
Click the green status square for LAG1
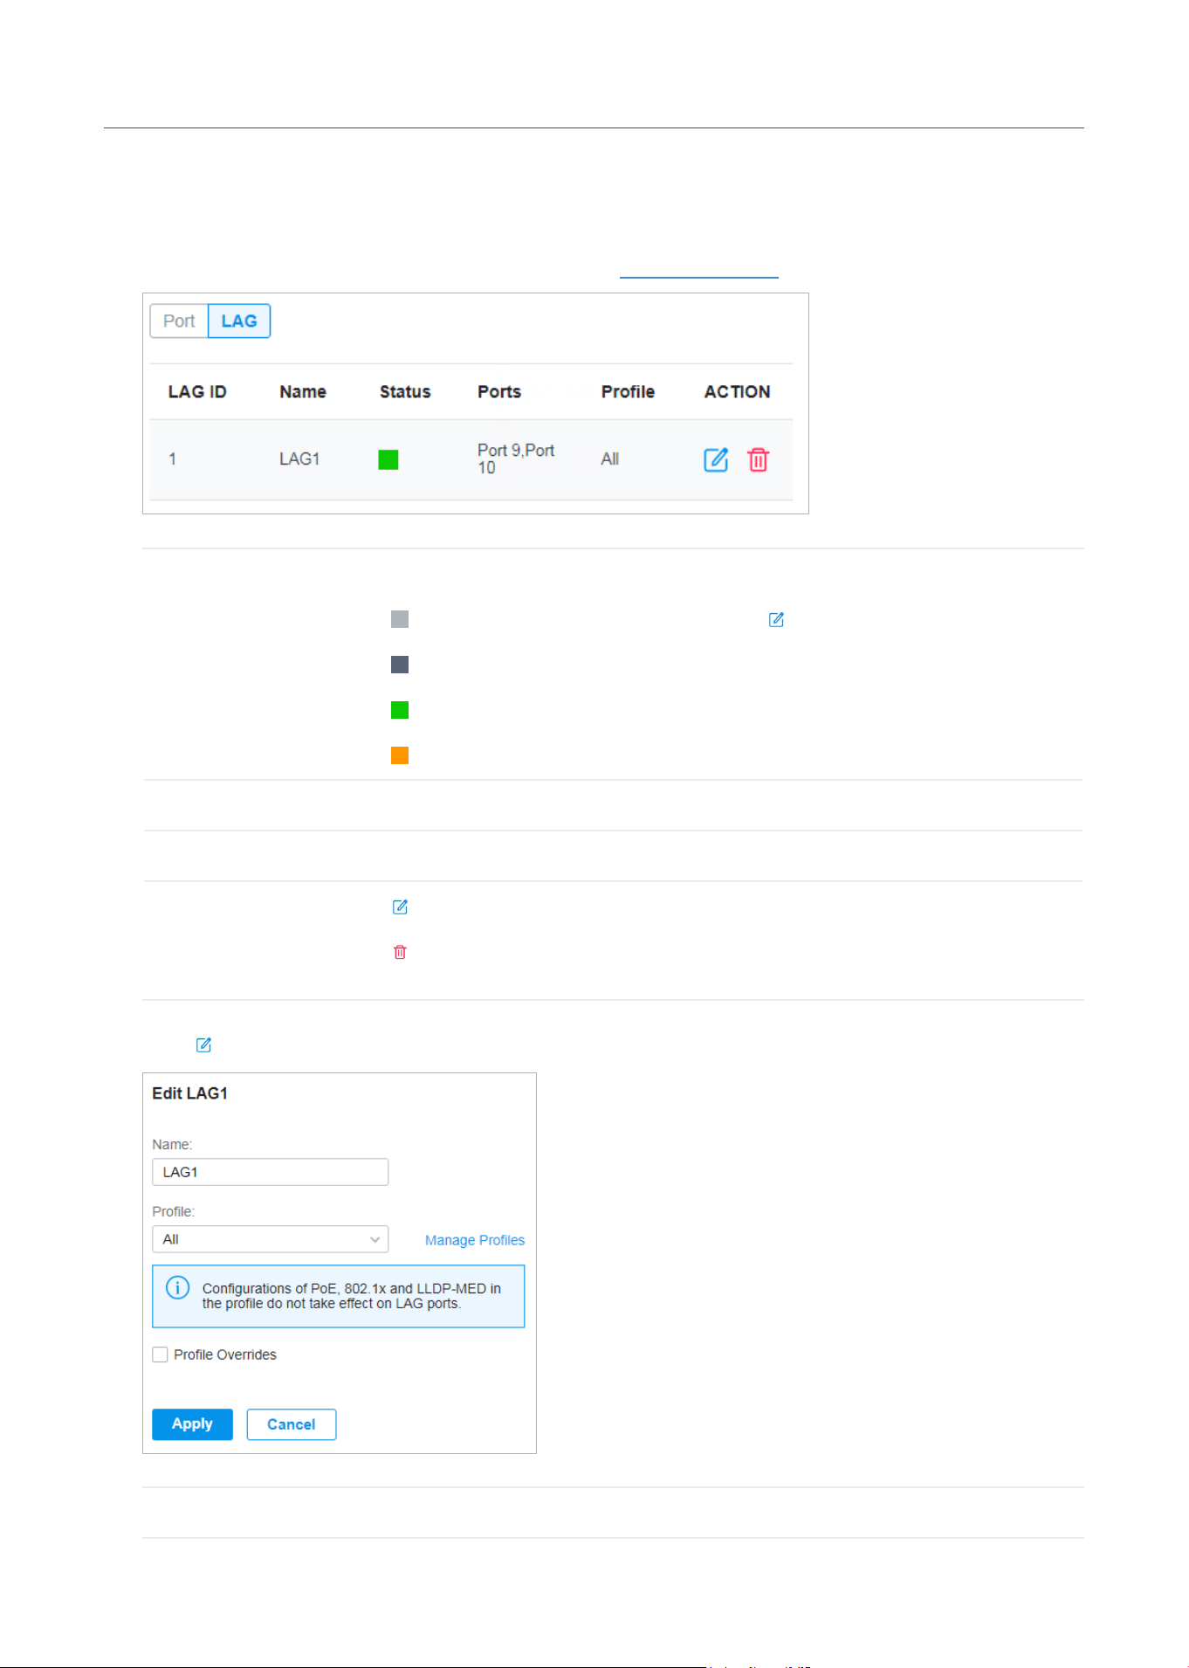388,459
